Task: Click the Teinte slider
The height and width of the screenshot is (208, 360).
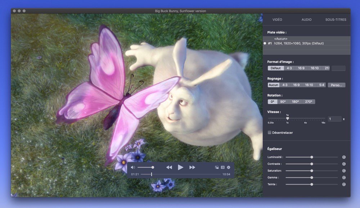Action: point(311,184)
